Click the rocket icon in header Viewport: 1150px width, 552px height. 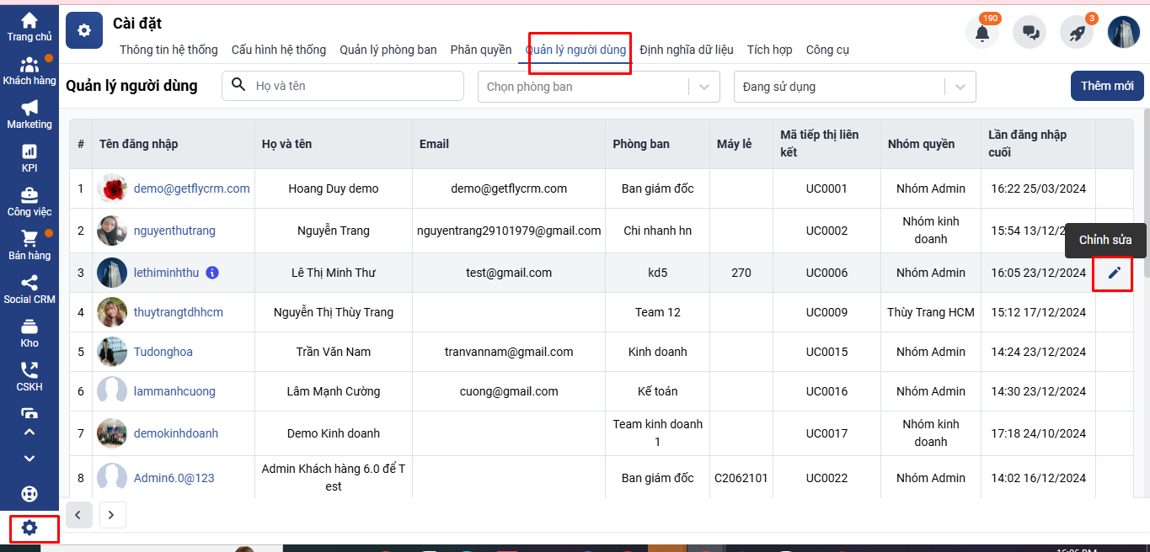pyautogui.click(x=1076, y=33)
